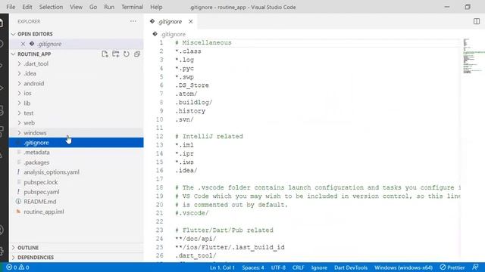Screen dimensions: 485x272
Task: Open the File menu
Action: tap(11, 7)
